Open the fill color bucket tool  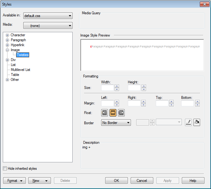point(196,123)
